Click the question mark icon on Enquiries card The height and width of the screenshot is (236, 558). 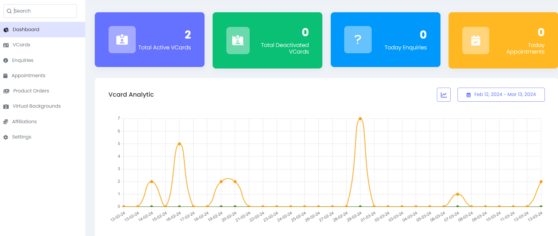click(358, 40)
